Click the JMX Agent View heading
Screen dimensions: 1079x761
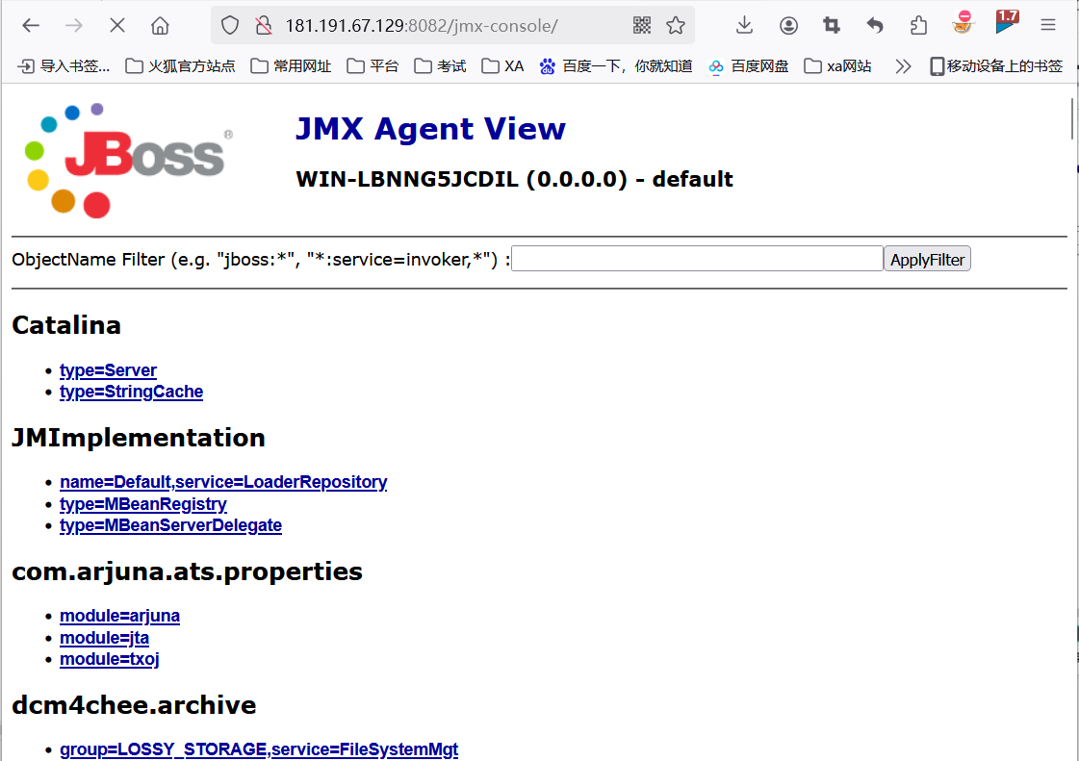(431, 129)
